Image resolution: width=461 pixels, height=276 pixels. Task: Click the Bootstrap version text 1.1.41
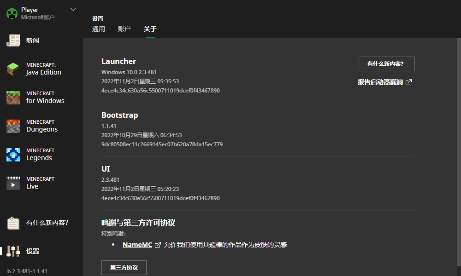pyautogui.click(x=109, y=126)
